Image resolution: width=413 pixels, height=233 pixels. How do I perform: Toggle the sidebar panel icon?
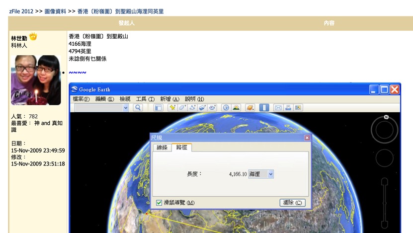(x=158, y=107)
